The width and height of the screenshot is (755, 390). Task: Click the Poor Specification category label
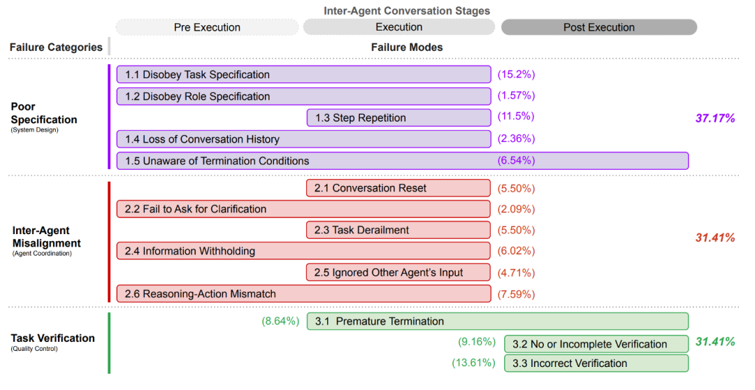(43, 113)
